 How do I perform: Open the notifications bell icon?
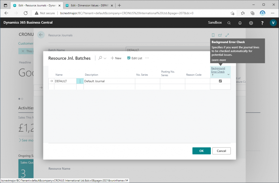[x=240, y=23]
